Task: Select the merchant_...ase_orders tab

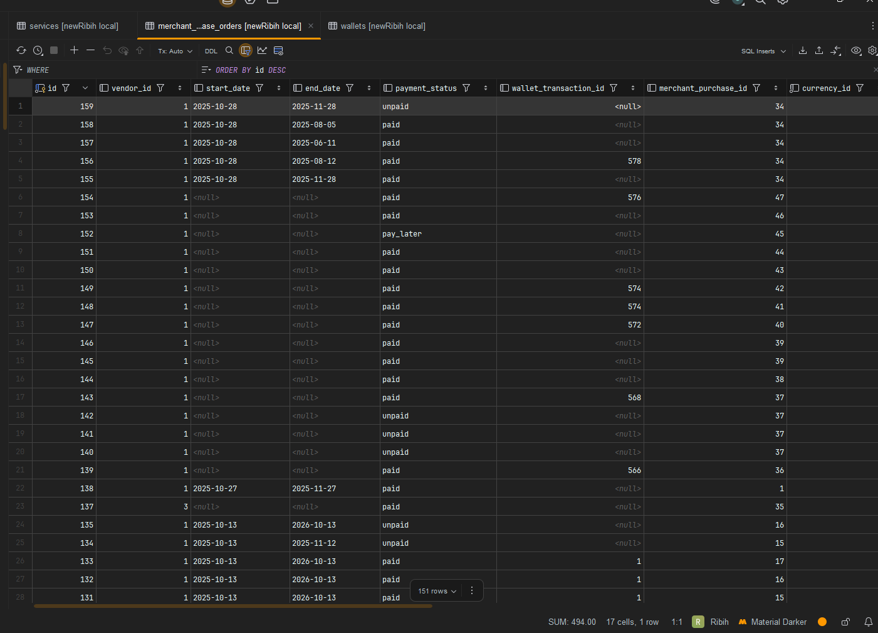Action: pos(229,26)
